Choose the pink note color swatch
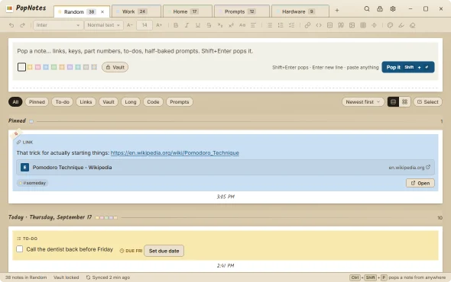This screenshot has width=451, height=282. pyautogui.click(x=37, y=67)
